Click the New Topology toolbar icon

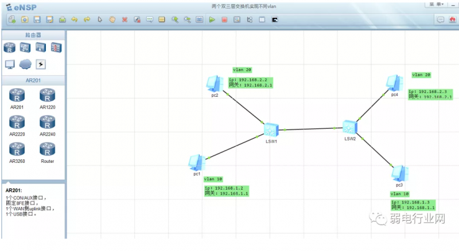(x=12, y=19)
